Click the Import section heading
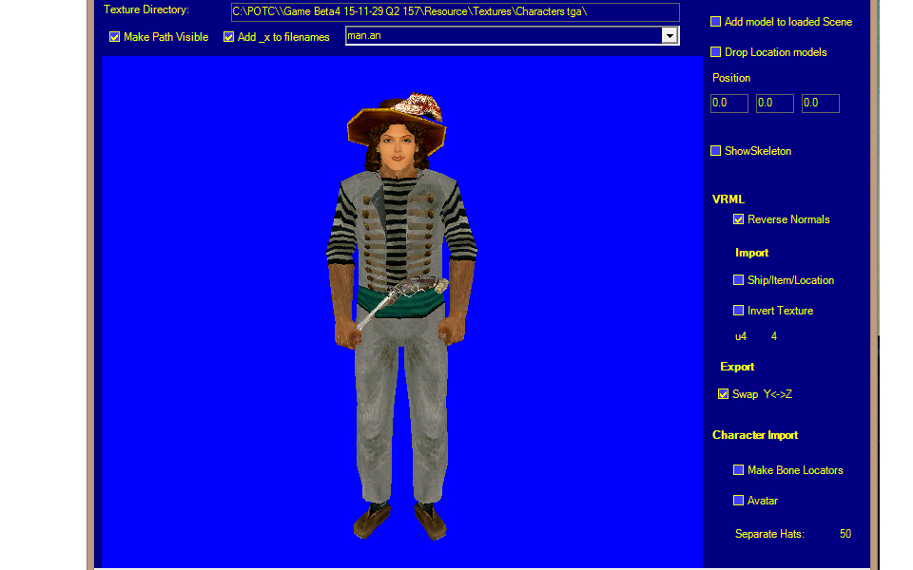This screenshot has height=570, width=913. [x=751, y=253]
